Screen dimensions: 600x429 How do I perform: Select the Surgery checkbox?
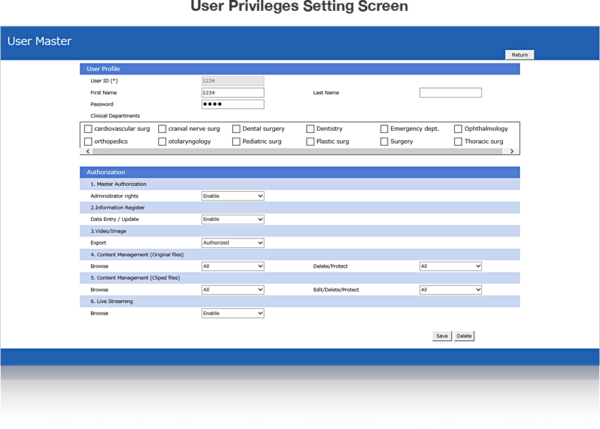[384, 142]
